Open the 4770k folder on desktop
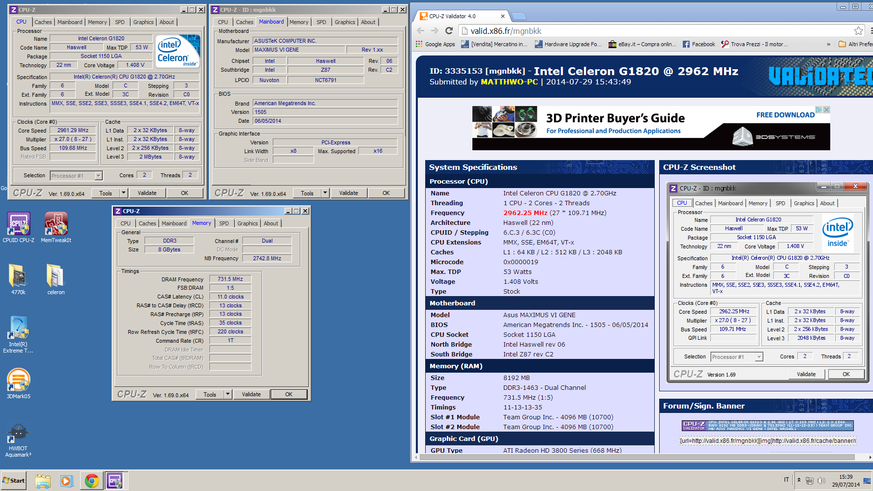This screenshot has height=491, width=873. [18, 279]
